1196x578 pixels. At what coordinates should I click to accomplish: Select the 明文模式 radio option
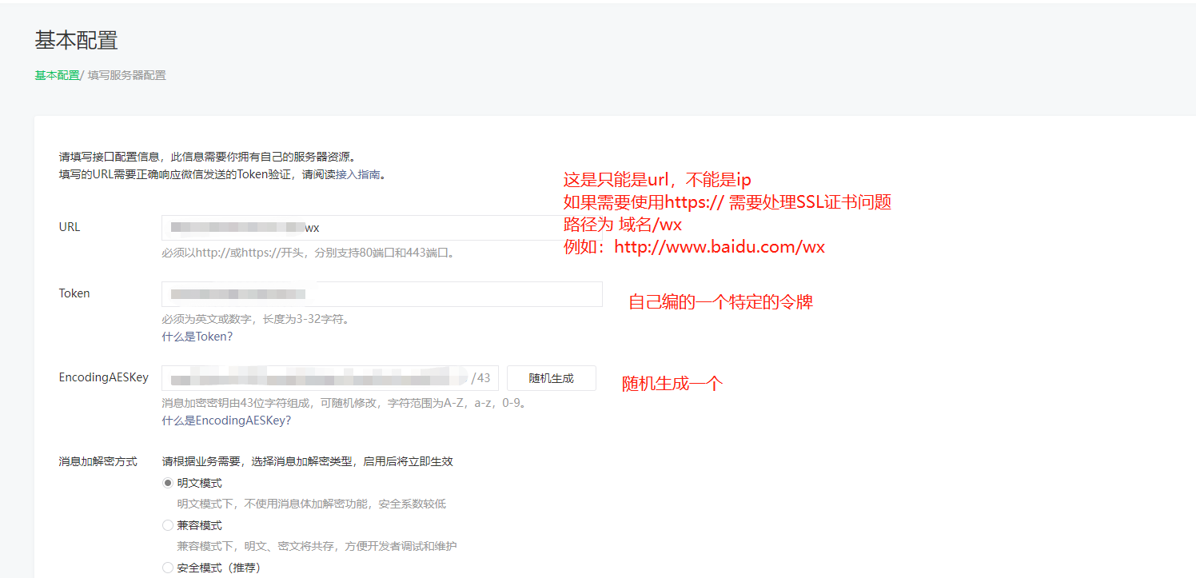(168, 484)
